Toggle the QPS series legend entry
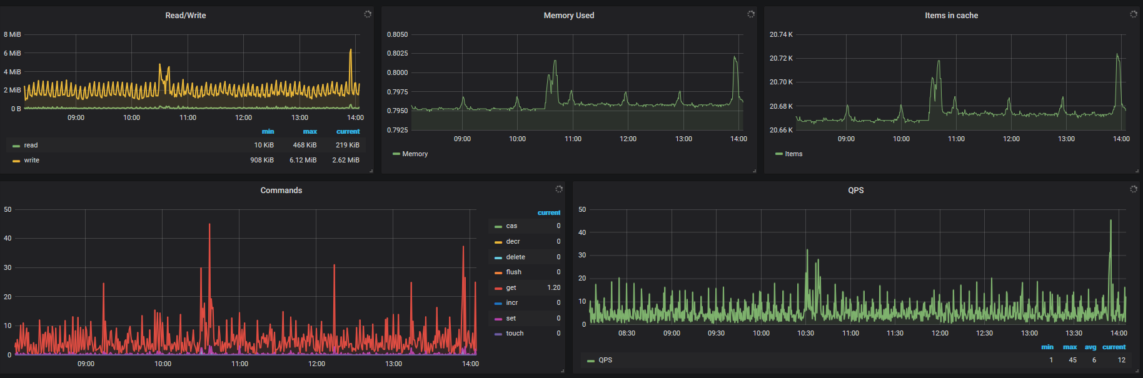 click(x=605, y=360)
